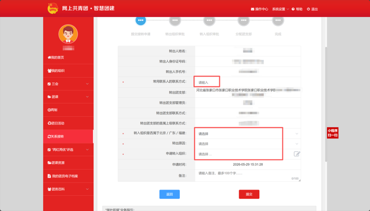
Task: Click the 完成 step circle
Action: click(278, 20)
